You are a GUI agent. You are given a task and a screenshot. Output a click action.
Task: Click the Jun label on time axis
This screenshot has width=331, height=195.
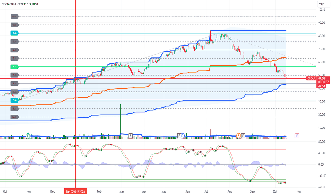pyautogui.click(x=188, y=191)
